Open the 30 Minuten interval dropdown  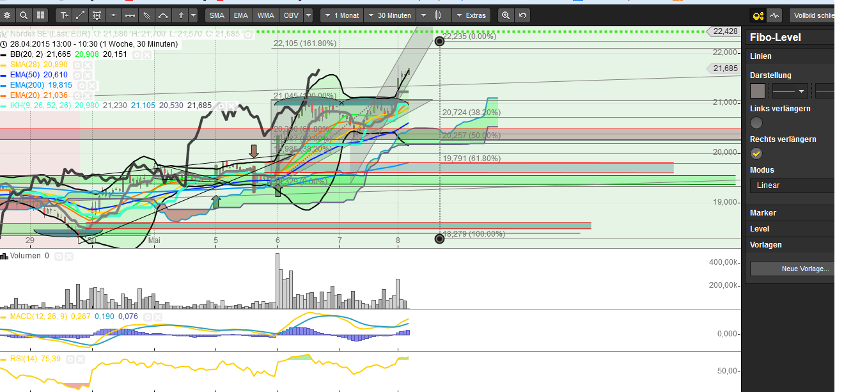(391, 15)
